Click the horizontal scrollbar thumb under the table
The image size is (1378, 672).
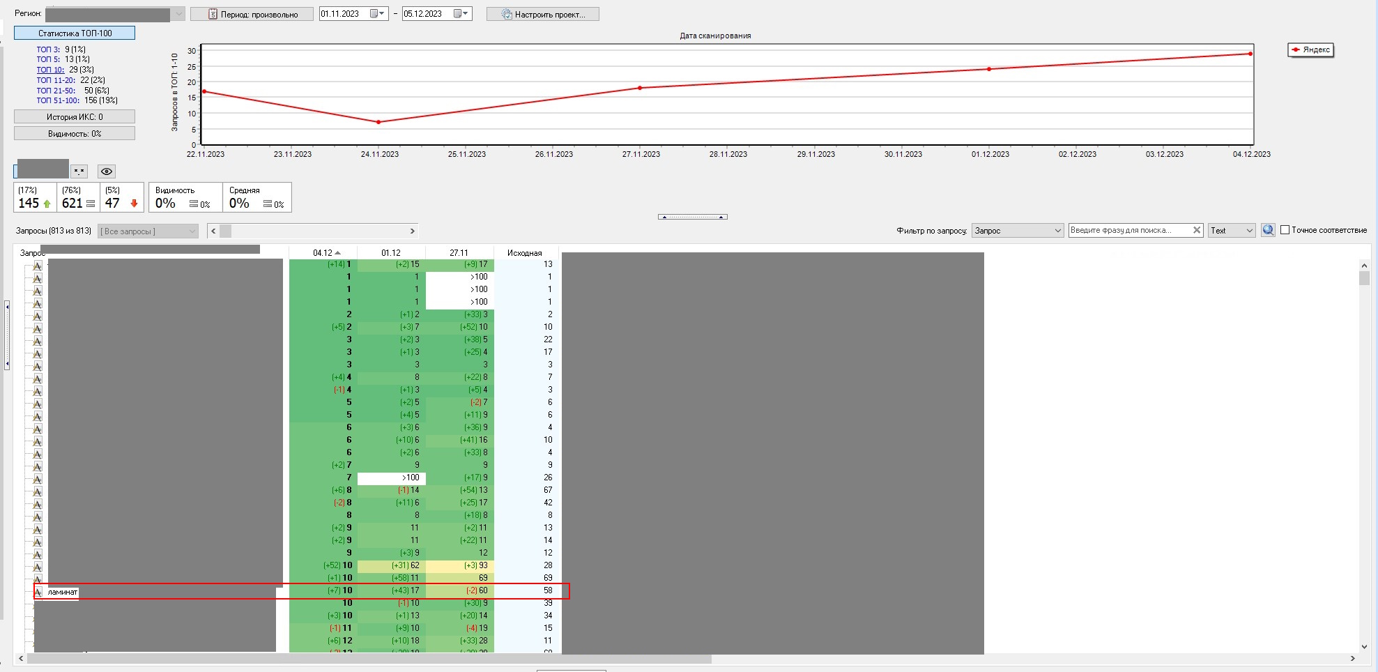[x=368, y=659]
